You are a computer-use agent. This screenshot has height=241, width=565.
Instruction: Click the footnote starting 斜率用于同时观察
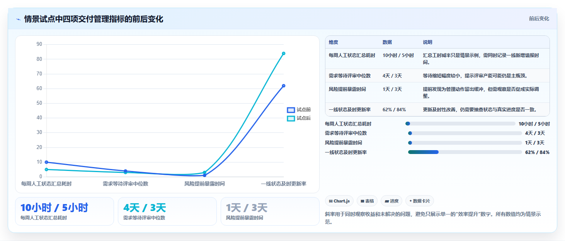(x=433, y=218)
